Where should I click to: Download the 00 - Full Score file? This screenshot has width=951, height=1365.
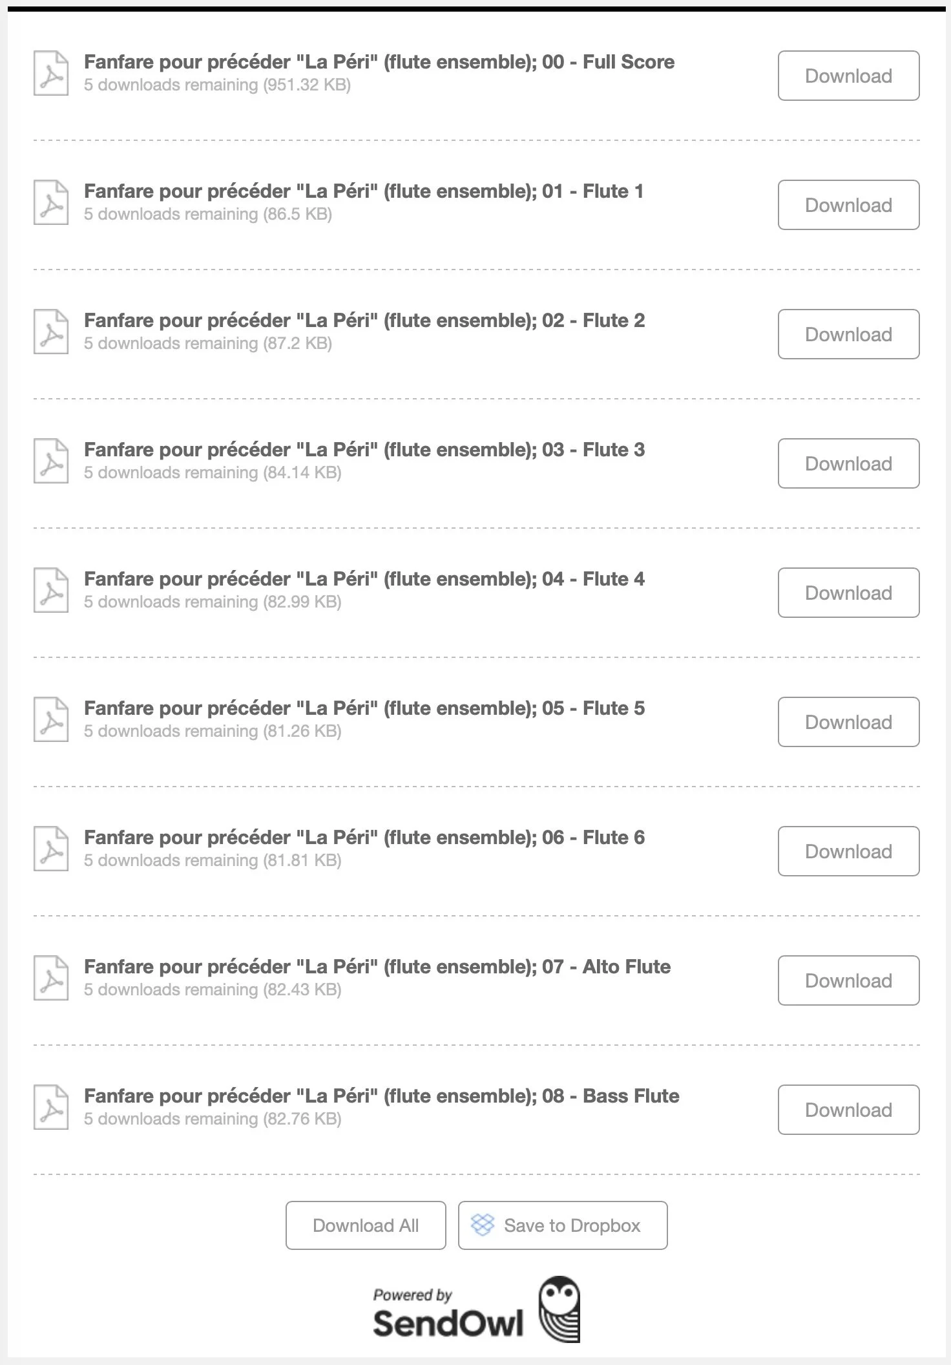(x=848, y=76)
